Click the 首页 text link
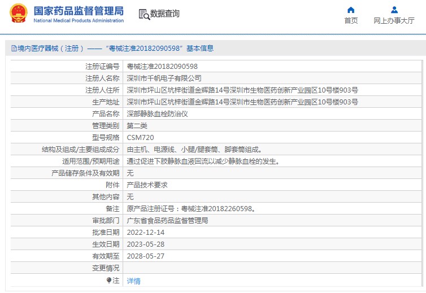Viewport: 426px width, 293px height. pos(351,21)
